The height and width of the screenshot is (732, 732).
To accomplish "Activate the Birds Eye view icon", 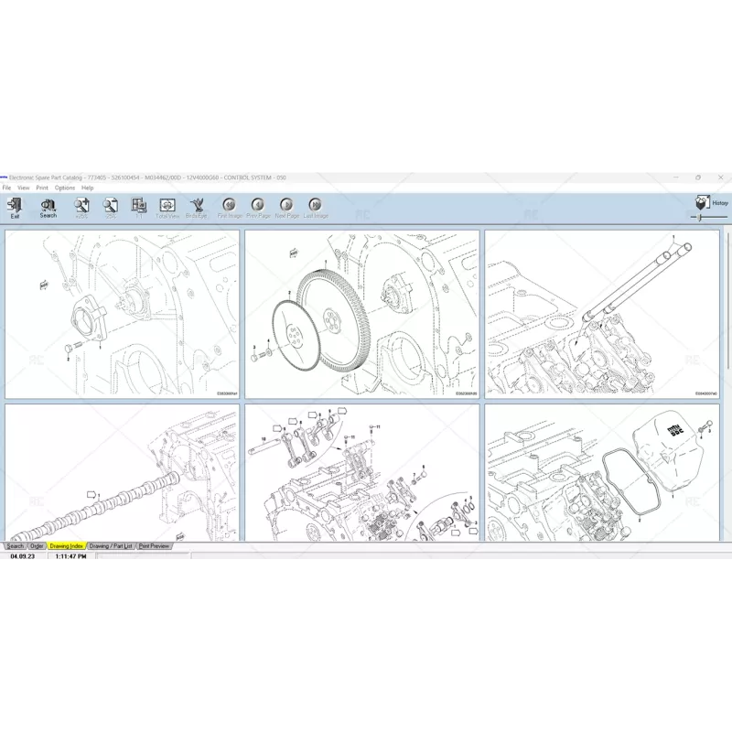I will (x=197, y=207).
